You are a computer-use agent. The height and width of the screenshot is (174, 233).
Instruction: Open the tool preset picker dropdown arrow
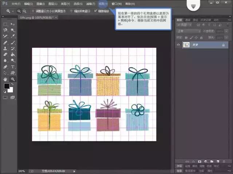click(x=13, y=11)
